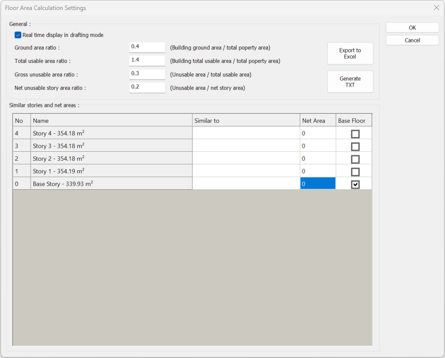Focus the Gross unusable area ratio input
The width and height of the screenshot is (445, 358).
coord(147,74)
